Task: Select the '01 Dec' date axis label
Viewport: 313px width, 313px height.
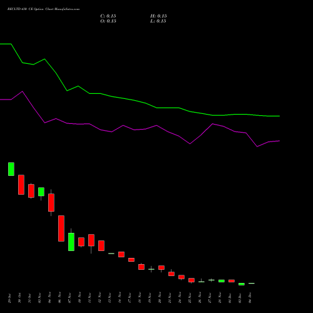Action: 230,298
